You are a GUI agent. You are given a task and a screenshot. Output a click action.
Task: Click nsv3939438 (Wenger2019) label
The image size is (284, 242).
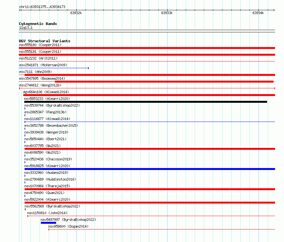pyautogui.click(x=46, y=132)
